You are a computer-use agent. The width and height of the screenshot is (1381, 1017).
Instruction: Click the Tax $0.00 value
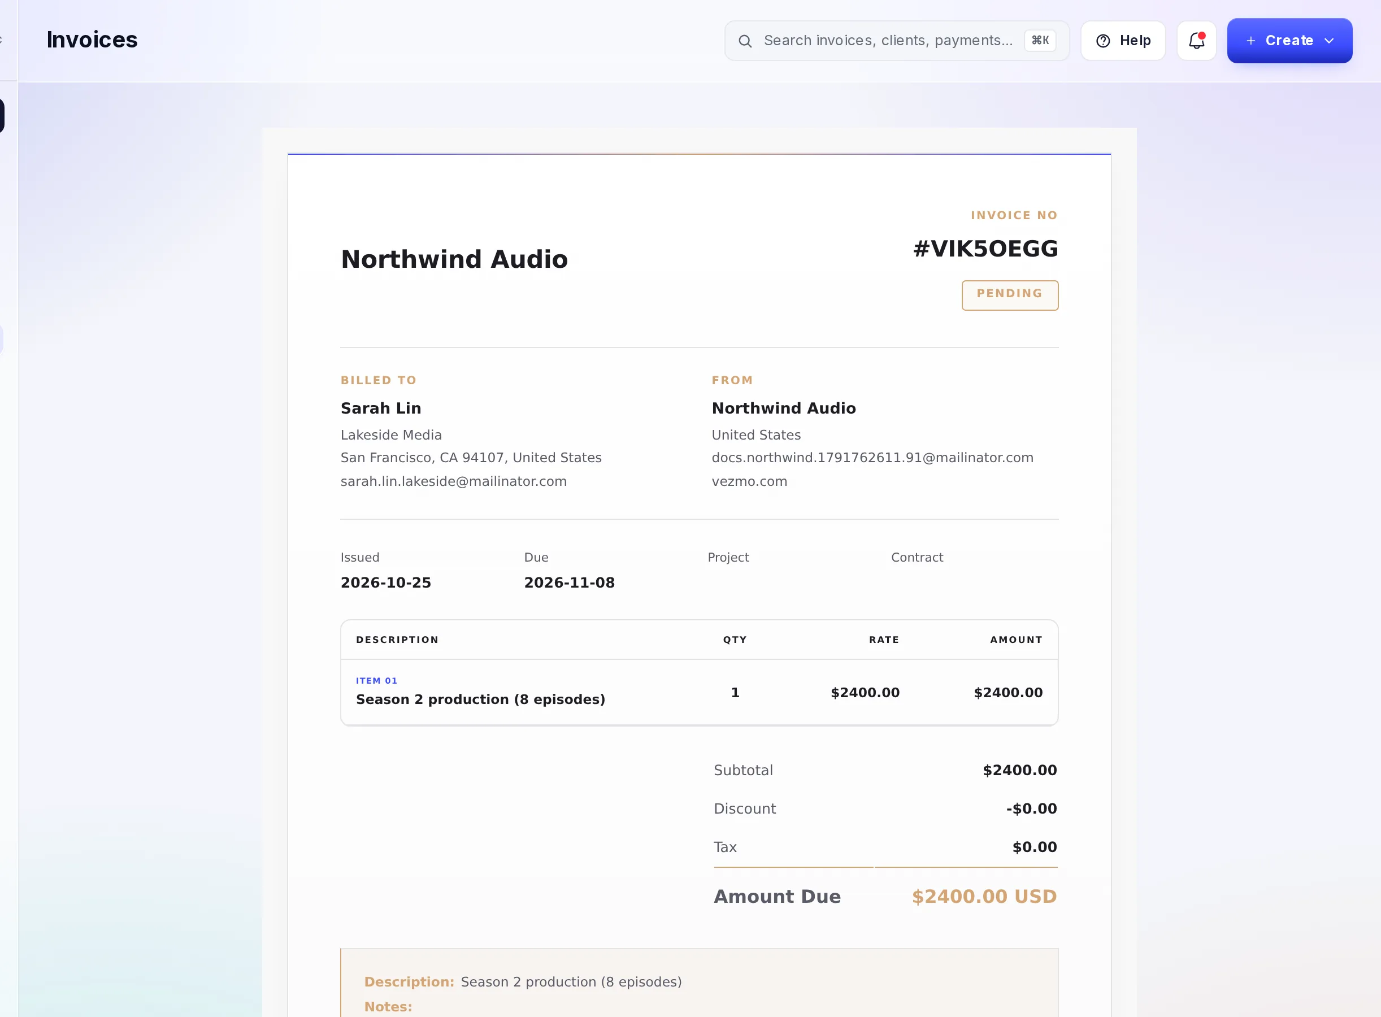click(x=1035, y=847)
